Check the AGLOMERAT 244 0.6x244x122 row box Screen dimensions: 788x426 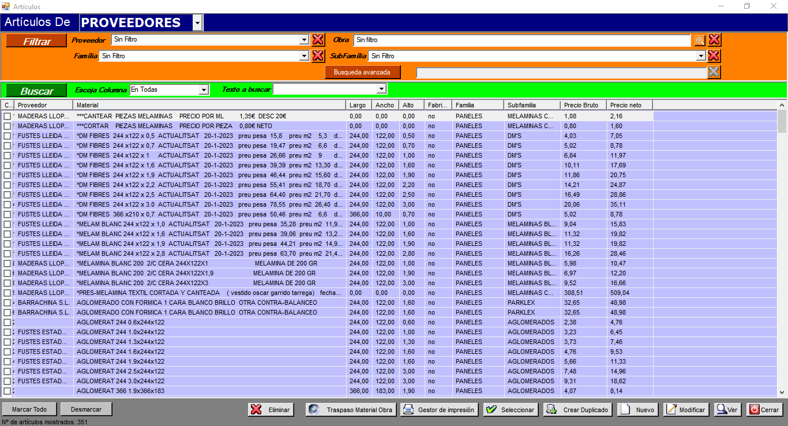pos(7,323)
